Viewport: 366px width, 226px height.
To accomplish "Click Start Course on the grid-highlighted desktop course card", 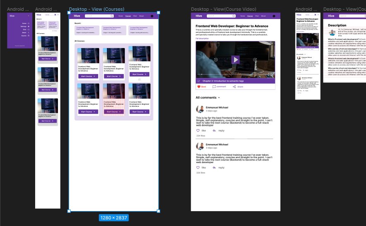I will (x=114, y=112).
